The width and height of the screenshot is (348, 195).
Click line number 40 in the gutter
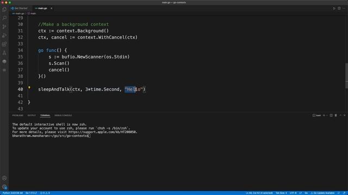tap(20, 89)
